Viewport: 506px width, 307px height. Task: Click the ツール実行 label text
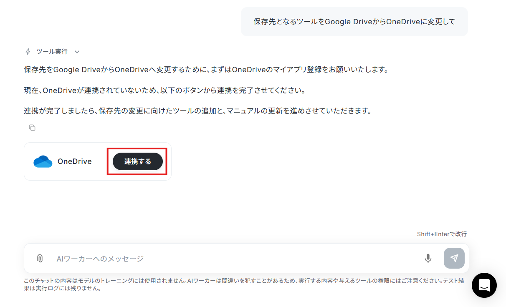click(52, 52)
